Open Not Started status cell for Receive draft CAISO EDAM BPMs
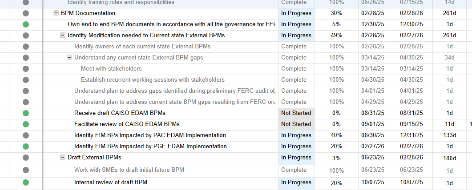Image resolution: width=472 pixels, height=190 pixels. click(297, 113)
